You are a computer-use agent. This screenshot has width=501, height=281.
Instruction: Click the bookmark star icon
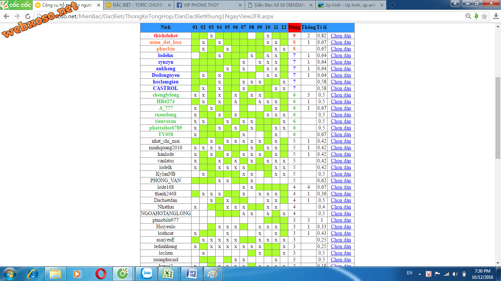(484, 16)
